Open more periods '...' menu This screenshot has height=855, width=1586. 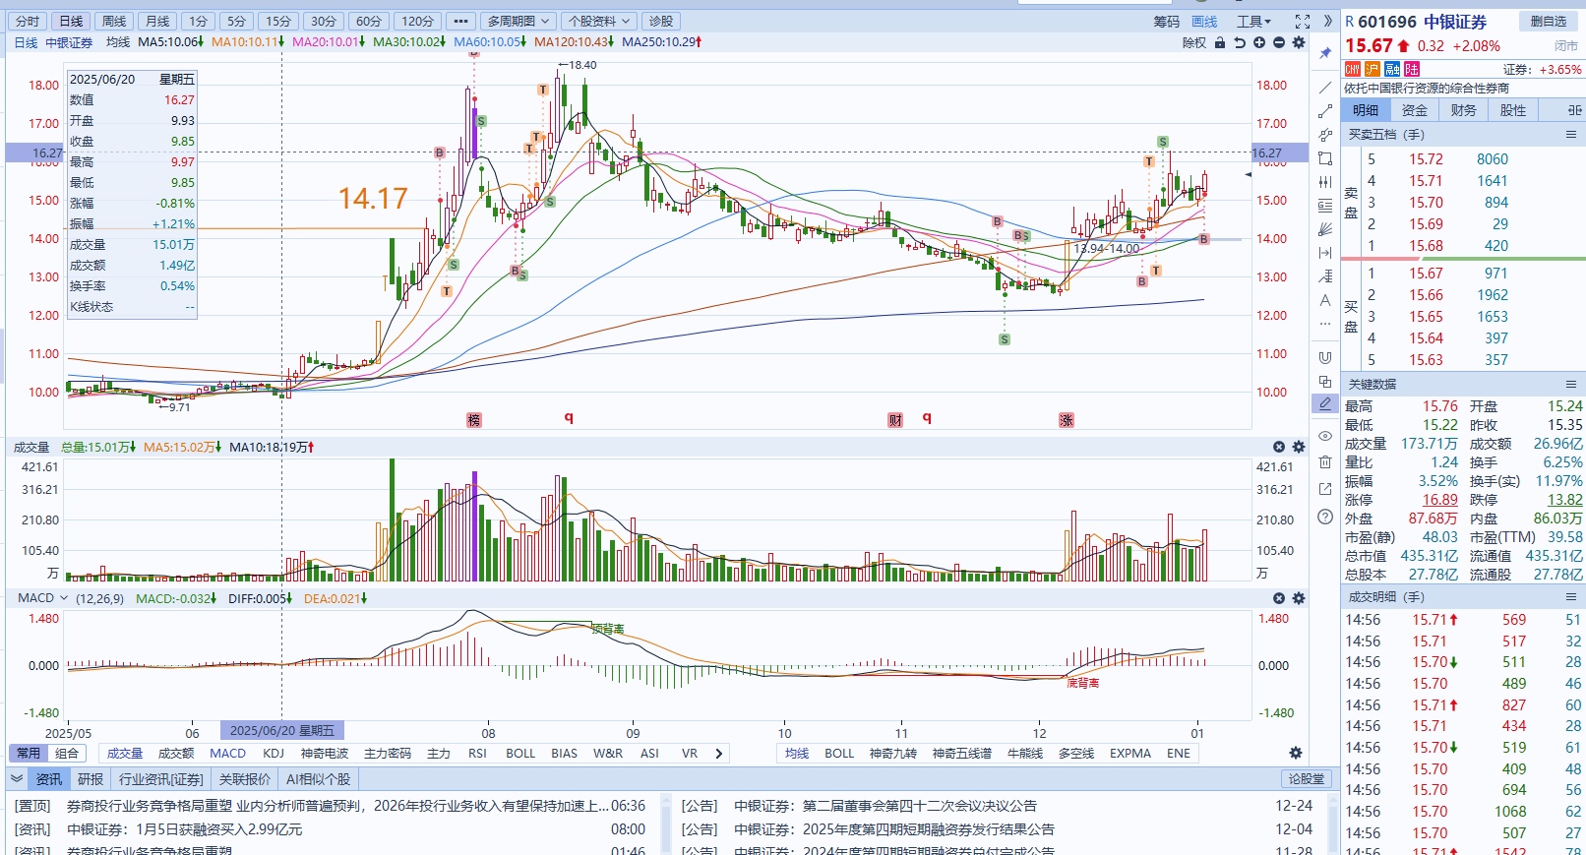pyautogui.click(x=460, y=21)
